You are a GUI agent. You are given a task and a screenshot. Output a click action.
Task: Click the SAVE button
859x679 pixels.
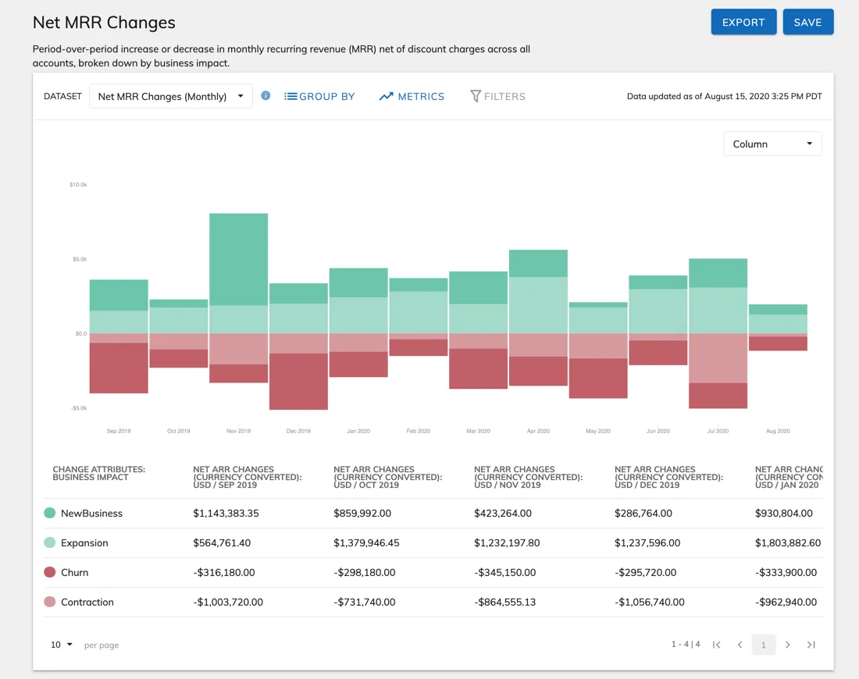pos(808,22)
